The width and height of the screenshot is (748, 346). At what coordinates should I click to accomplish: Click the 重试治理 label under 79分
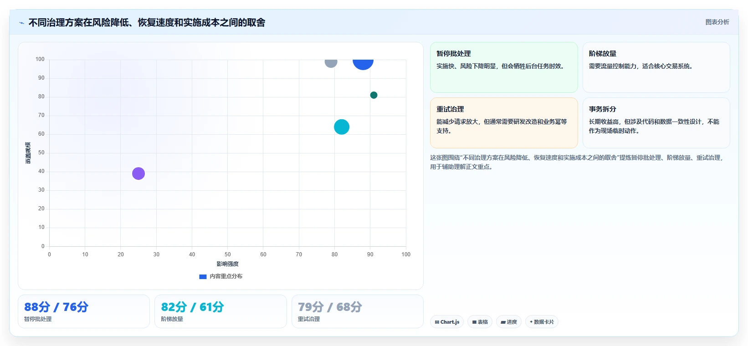[309, 319]
